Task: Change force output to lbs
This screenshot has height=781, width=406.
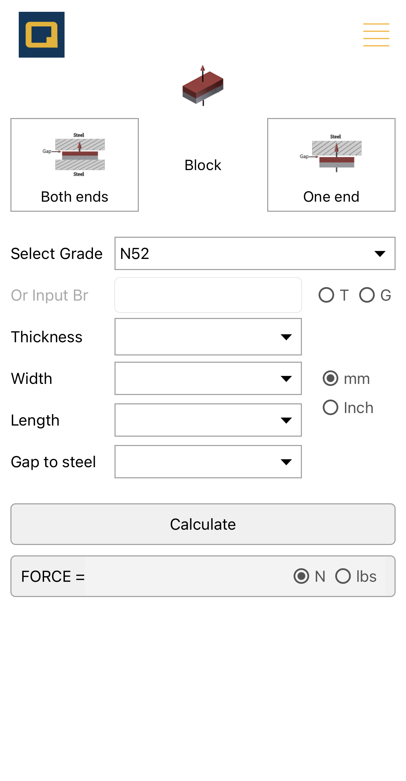Action: pos(343,576)
